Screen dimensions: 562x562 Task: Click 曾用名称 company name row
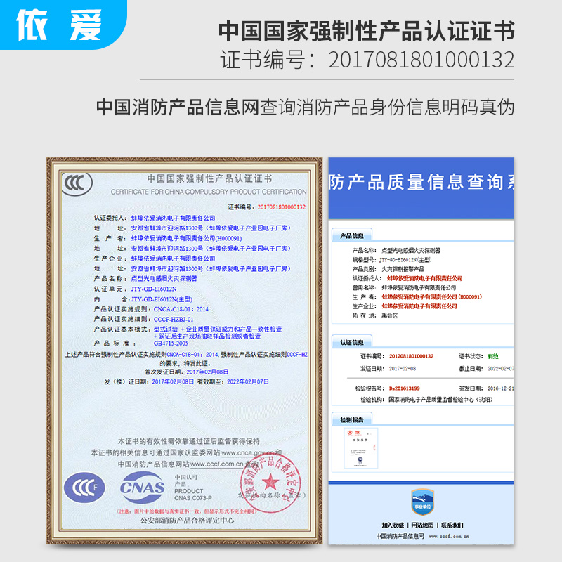(419, 287)
